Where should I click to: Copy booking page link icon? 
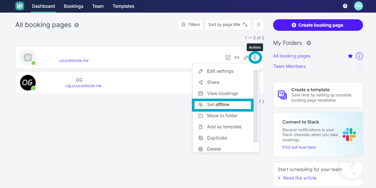tap(237, 57)
